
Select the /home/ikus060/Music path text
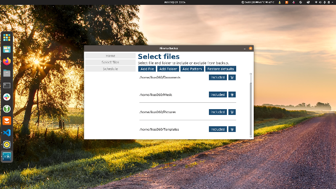point(156,94)
